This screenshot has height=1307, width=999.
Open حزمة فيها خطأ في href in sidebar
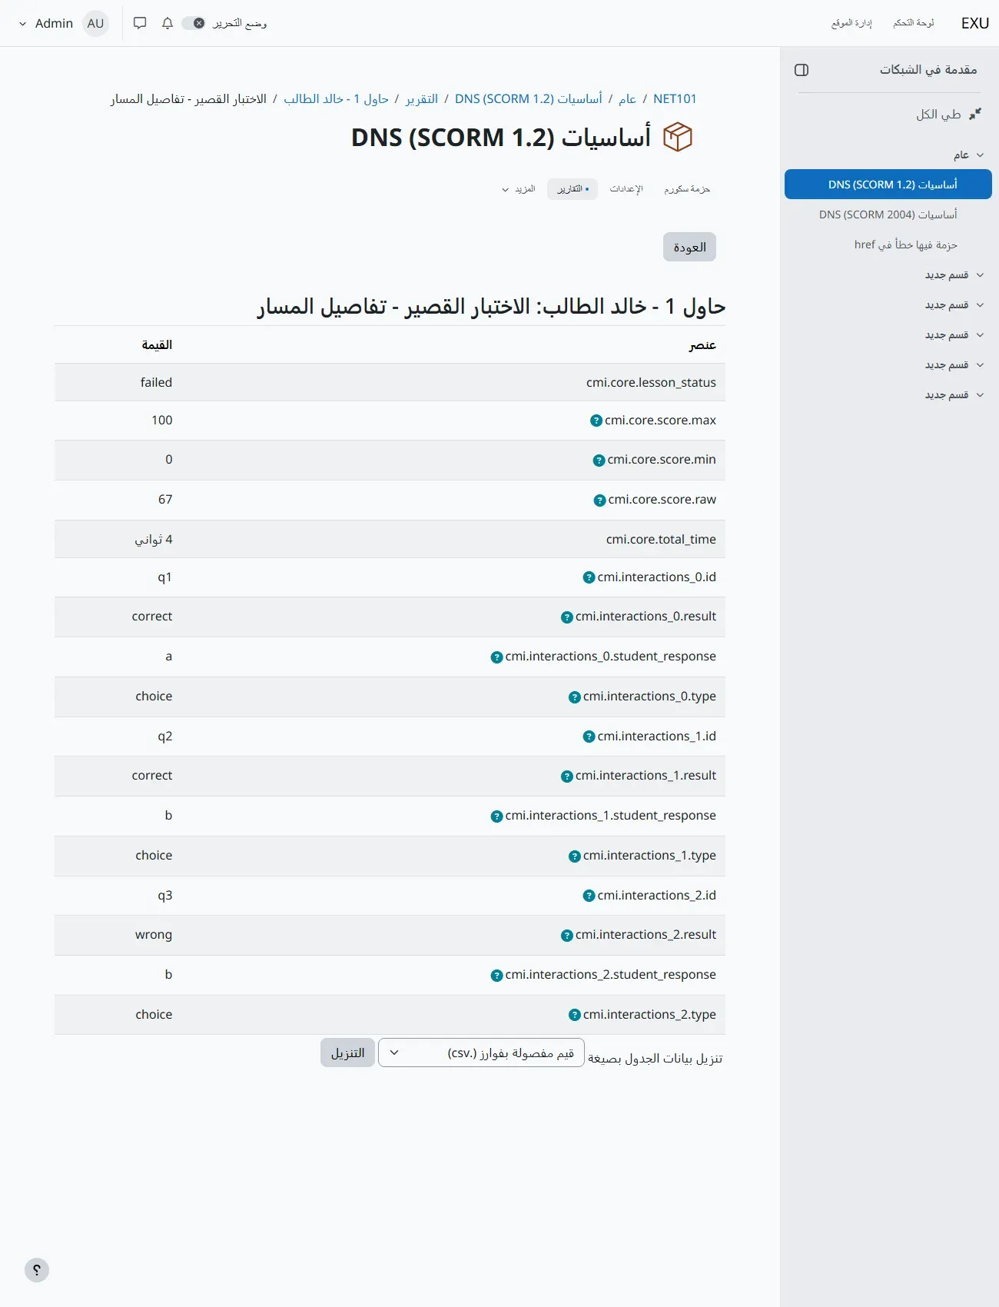tap(906, 244)
